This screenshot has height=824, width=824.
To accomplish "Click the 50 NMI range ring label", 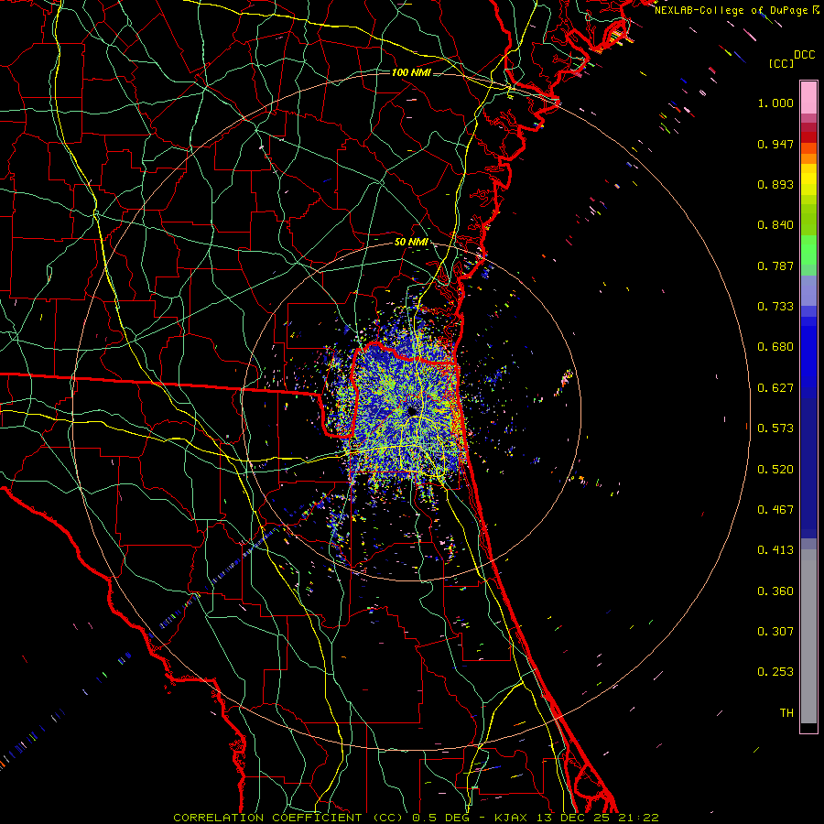I will pos(411,243).
